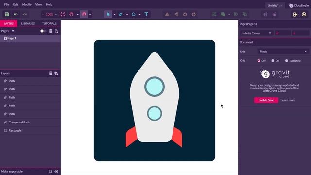Click the add new layer icon
This screenshot has height=175, width=311.
click(56, 73)
